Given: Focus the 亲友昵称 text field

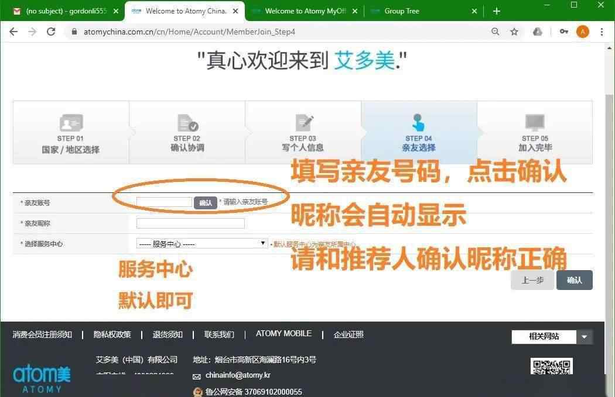Looking at the screenshot, I should pyautogui.click(x=190, y=223).
